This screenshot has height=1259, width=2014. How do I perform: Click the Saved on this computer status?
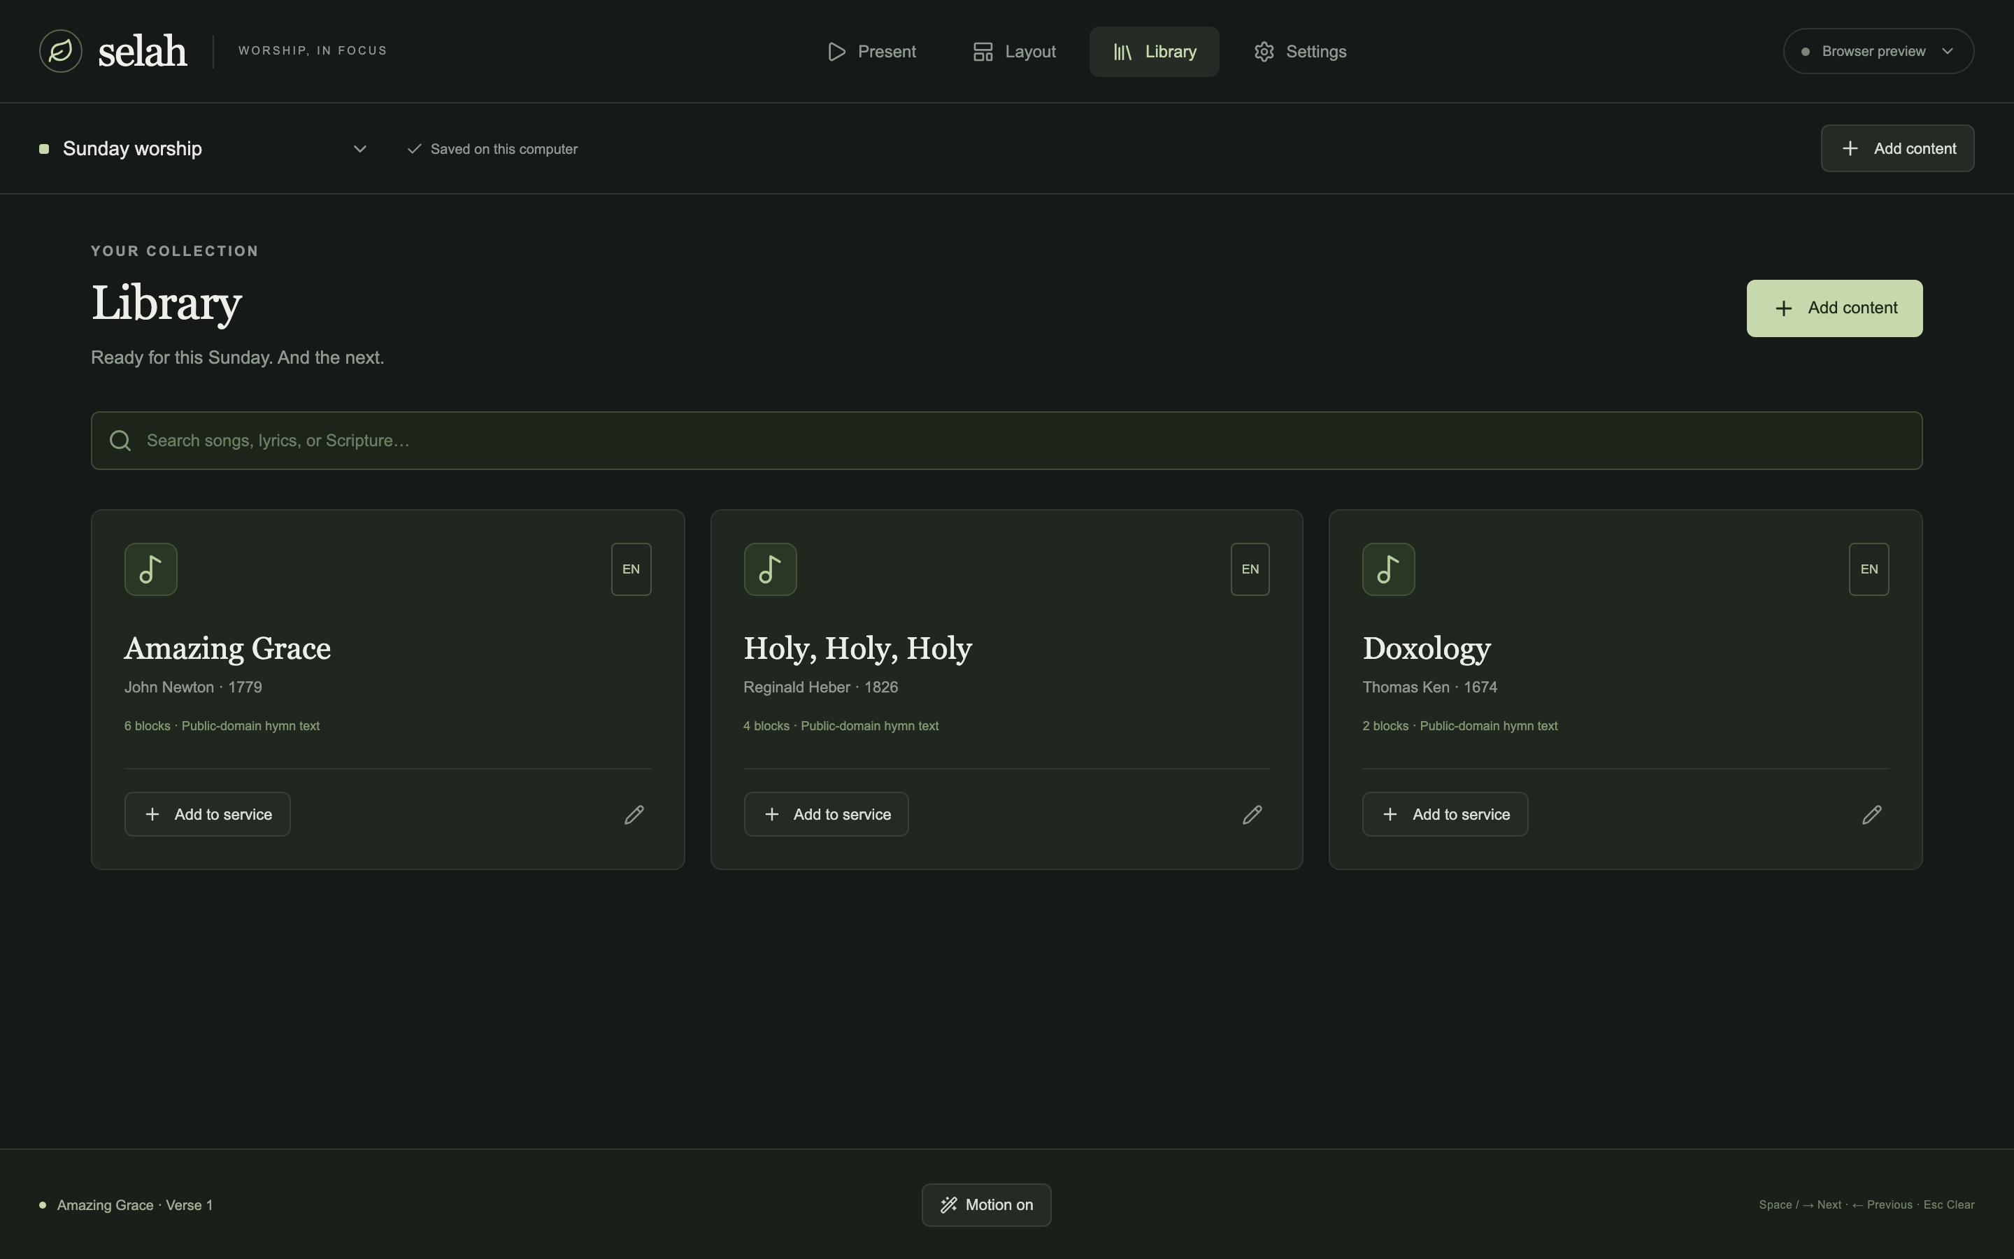[493, 149]
